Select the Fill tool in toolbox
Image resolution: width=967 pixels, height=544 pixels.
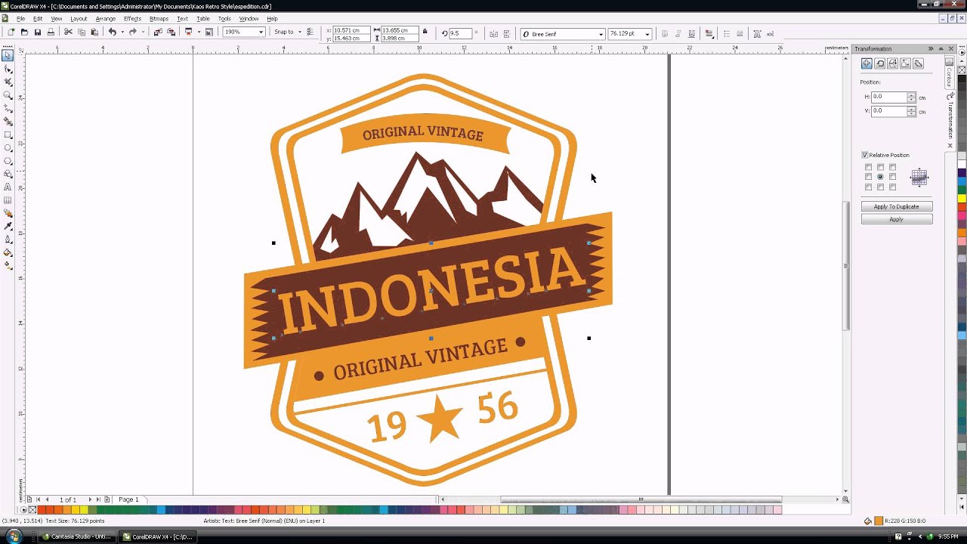(x=8, y=253)
